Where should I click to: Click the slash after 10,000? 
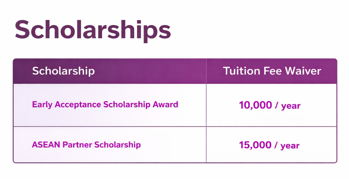277,106
